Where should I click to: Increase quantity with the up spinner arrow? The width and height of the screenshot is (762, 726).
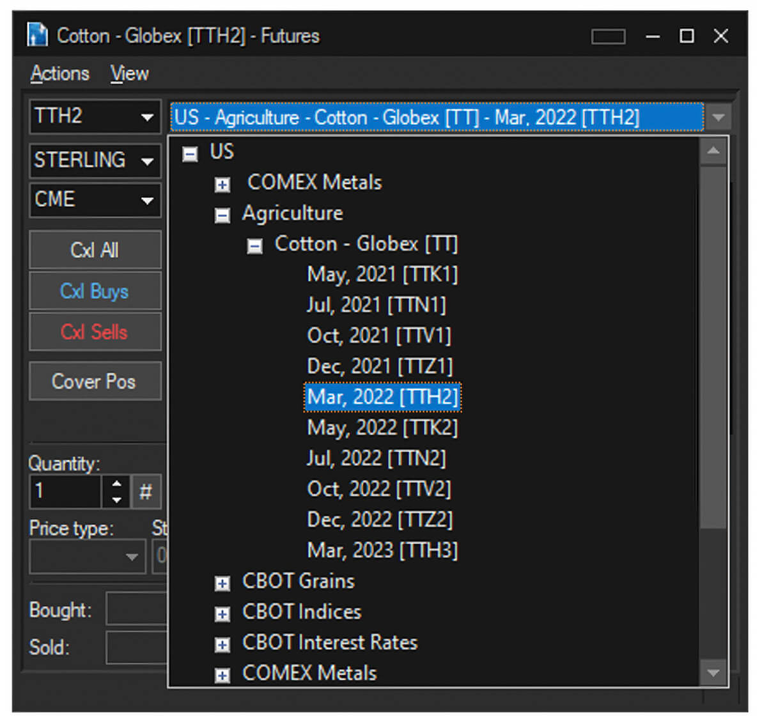coord(116,484)
